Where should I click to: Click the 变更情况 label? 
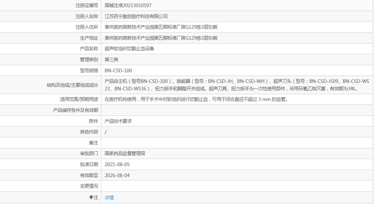tap(89, 186)
